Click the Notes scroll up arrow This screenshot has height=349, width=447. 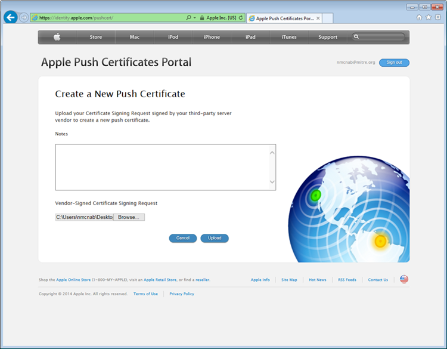pos(272,153)
